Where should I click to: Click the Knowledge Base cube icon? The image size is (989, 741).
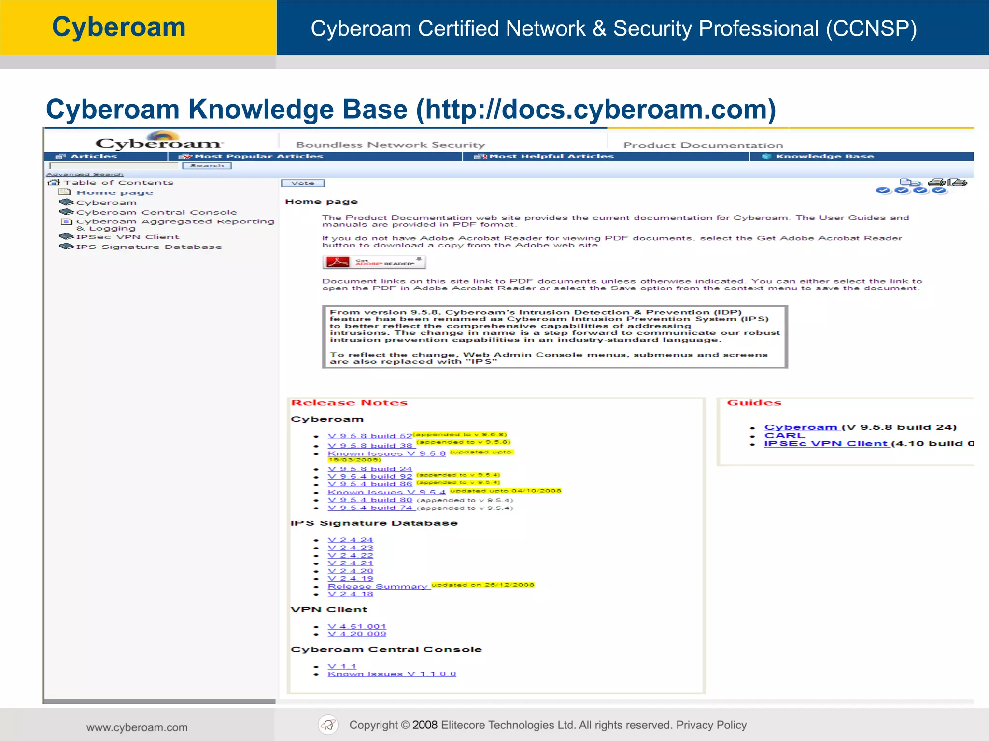pos(766,156)
